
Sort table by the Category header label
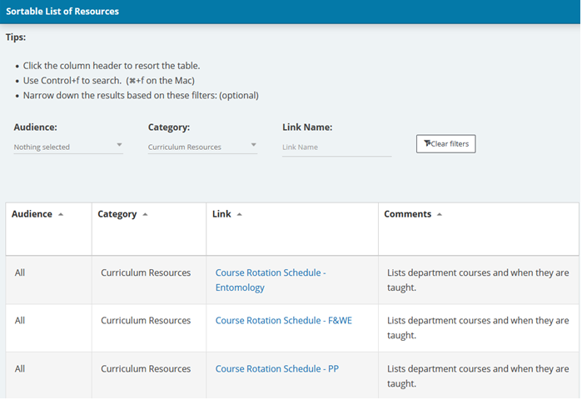pyautogui.click(x=117, y=214)
